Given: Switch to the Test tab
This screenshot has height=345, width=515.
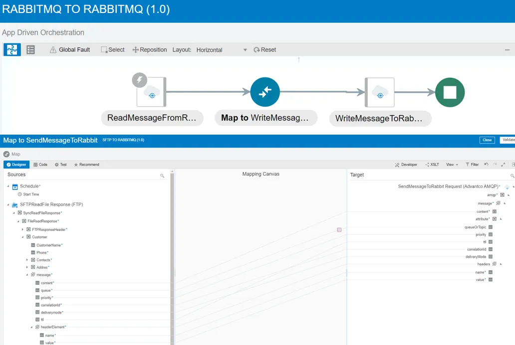Looking at the screenshot, I should (61, 165).
